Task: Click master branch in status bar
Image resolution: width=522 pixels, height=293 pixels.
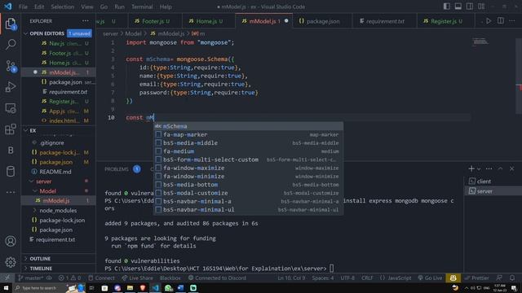Action: 31,278
